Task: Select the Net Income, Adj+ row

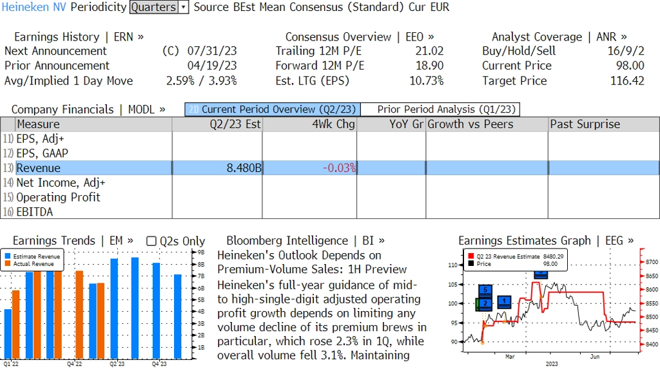Action: coord(329,183)
